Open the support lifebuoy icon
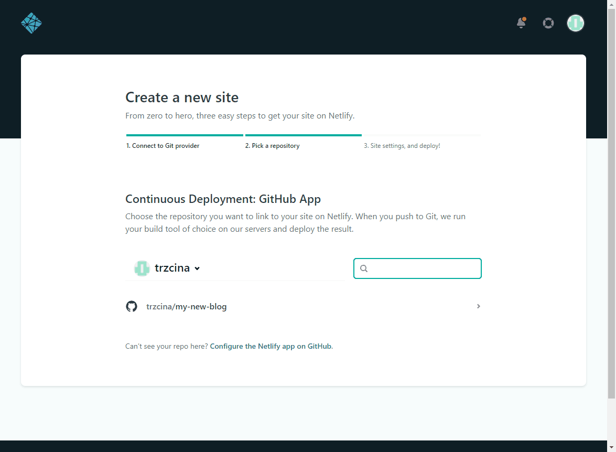Screen dimensions: 616x452 coord(548,23)
